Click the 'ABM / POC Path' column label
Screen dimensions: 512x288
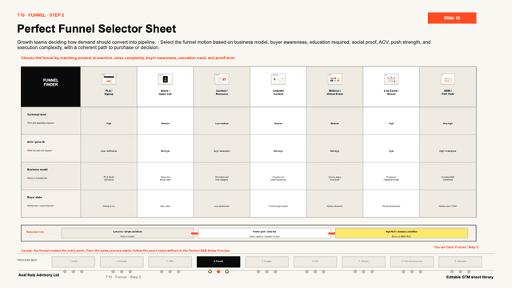coord(448,93)
